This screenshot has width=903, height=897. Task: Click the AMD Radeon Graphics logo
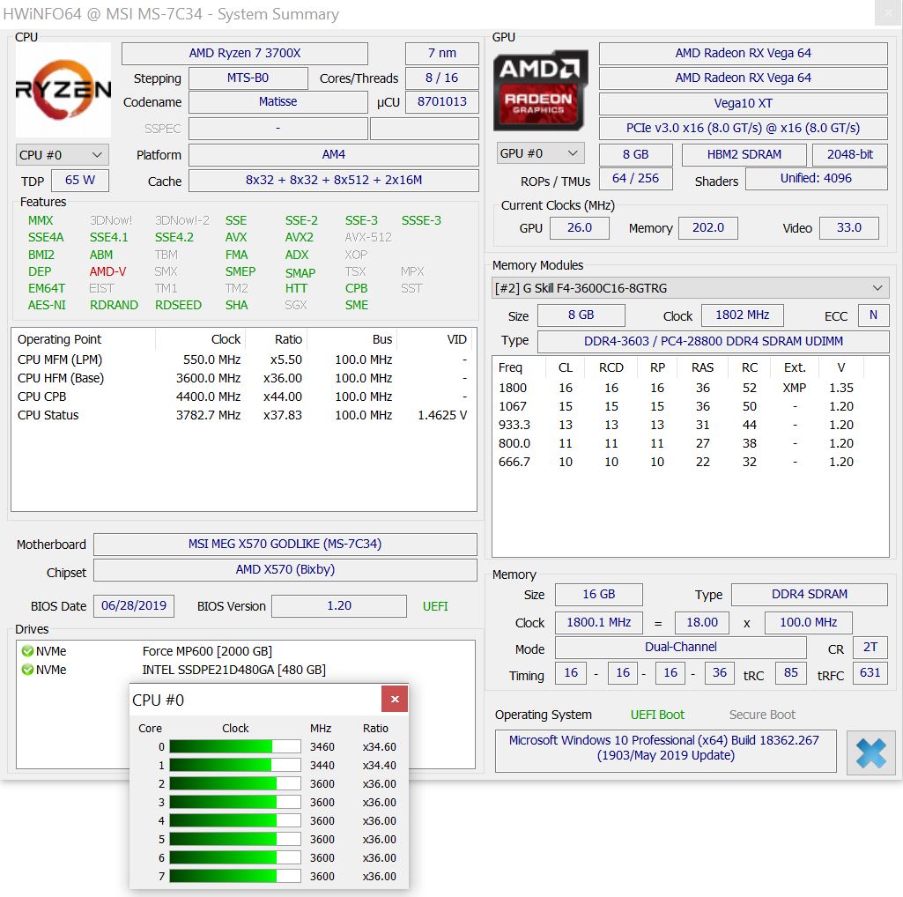540,91
